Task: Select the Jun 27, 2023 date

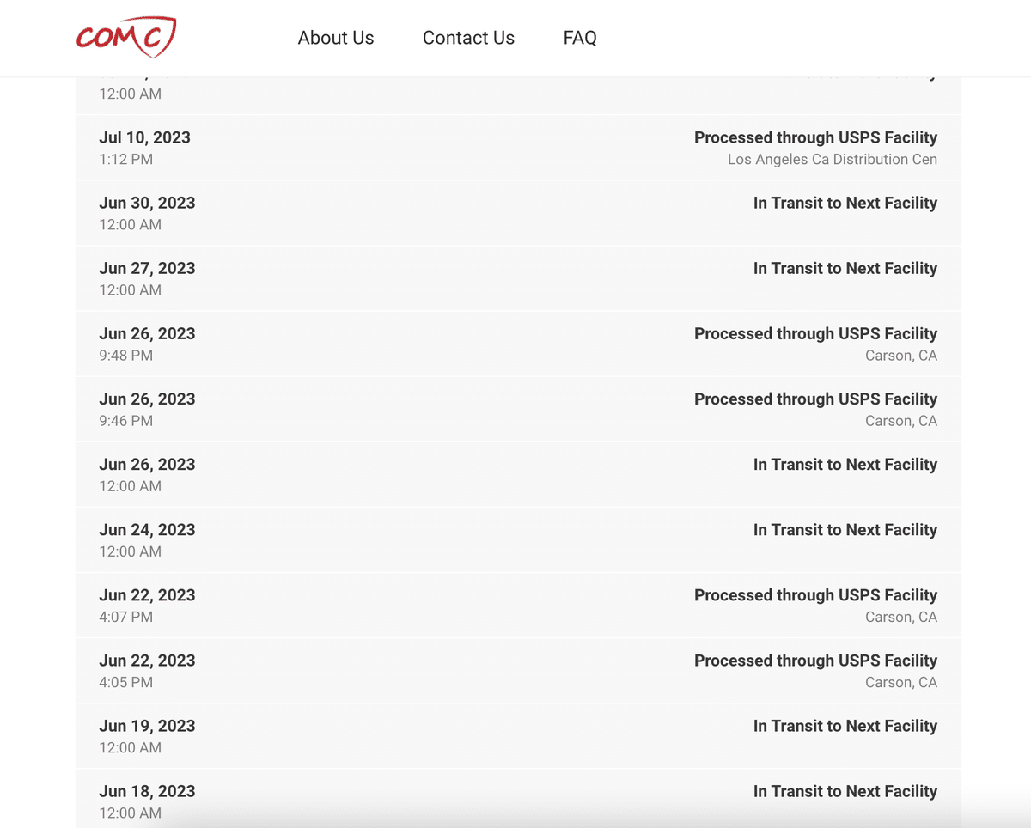Action: coord(147,268)
